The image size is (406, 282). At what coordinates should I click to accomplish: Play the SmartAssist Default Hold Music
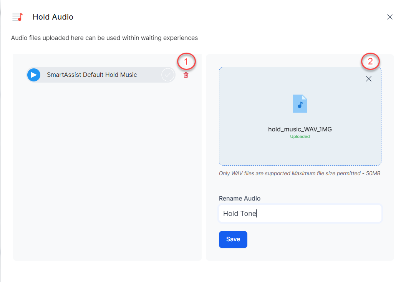click(x=34, y=75)
